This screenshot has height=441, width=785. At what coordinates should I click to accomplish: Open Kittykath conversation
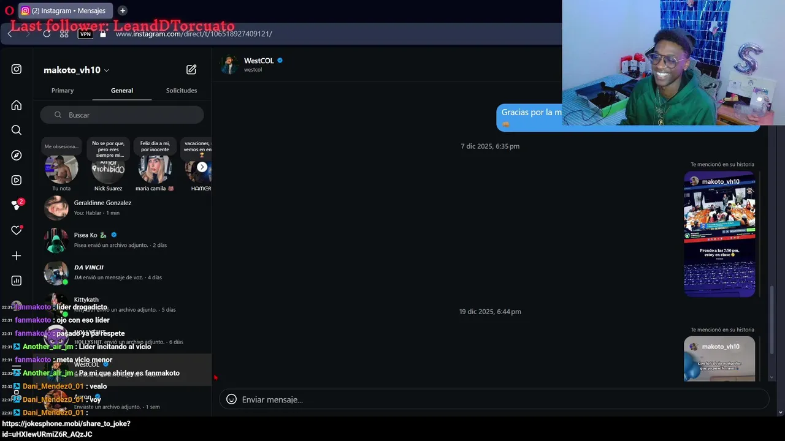click(x=122, y=304)
